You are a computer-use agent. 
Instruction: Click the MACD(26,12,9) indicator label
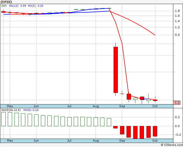[11, 110]
